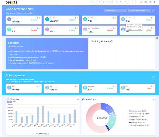
Task: Click the Total Spend KPI card
Action: (x=61, y=19)
